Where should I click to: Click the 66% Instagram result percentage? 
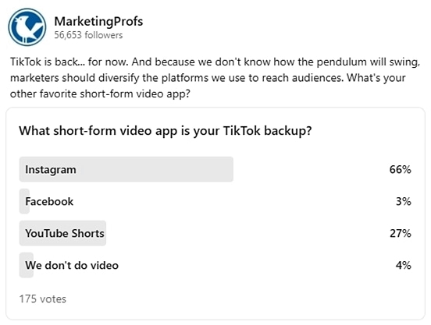tap(401, 169)
